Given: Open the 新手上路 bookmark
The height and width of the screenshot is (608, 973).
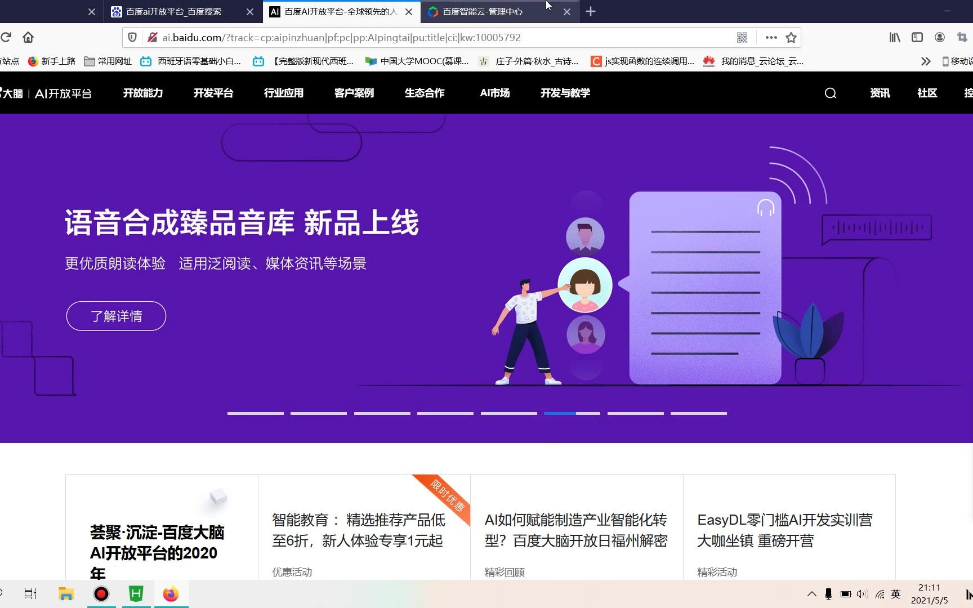Looking at the screenshot, I should tap(52, 61).
